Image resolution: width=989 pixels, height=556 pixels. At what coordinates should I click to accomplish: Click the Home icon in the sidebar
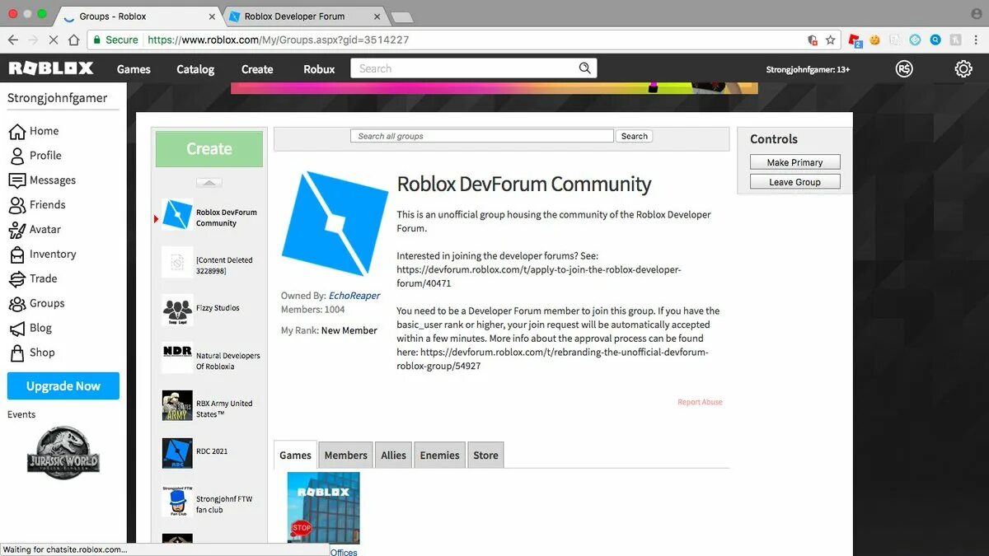tap(16, 131)
